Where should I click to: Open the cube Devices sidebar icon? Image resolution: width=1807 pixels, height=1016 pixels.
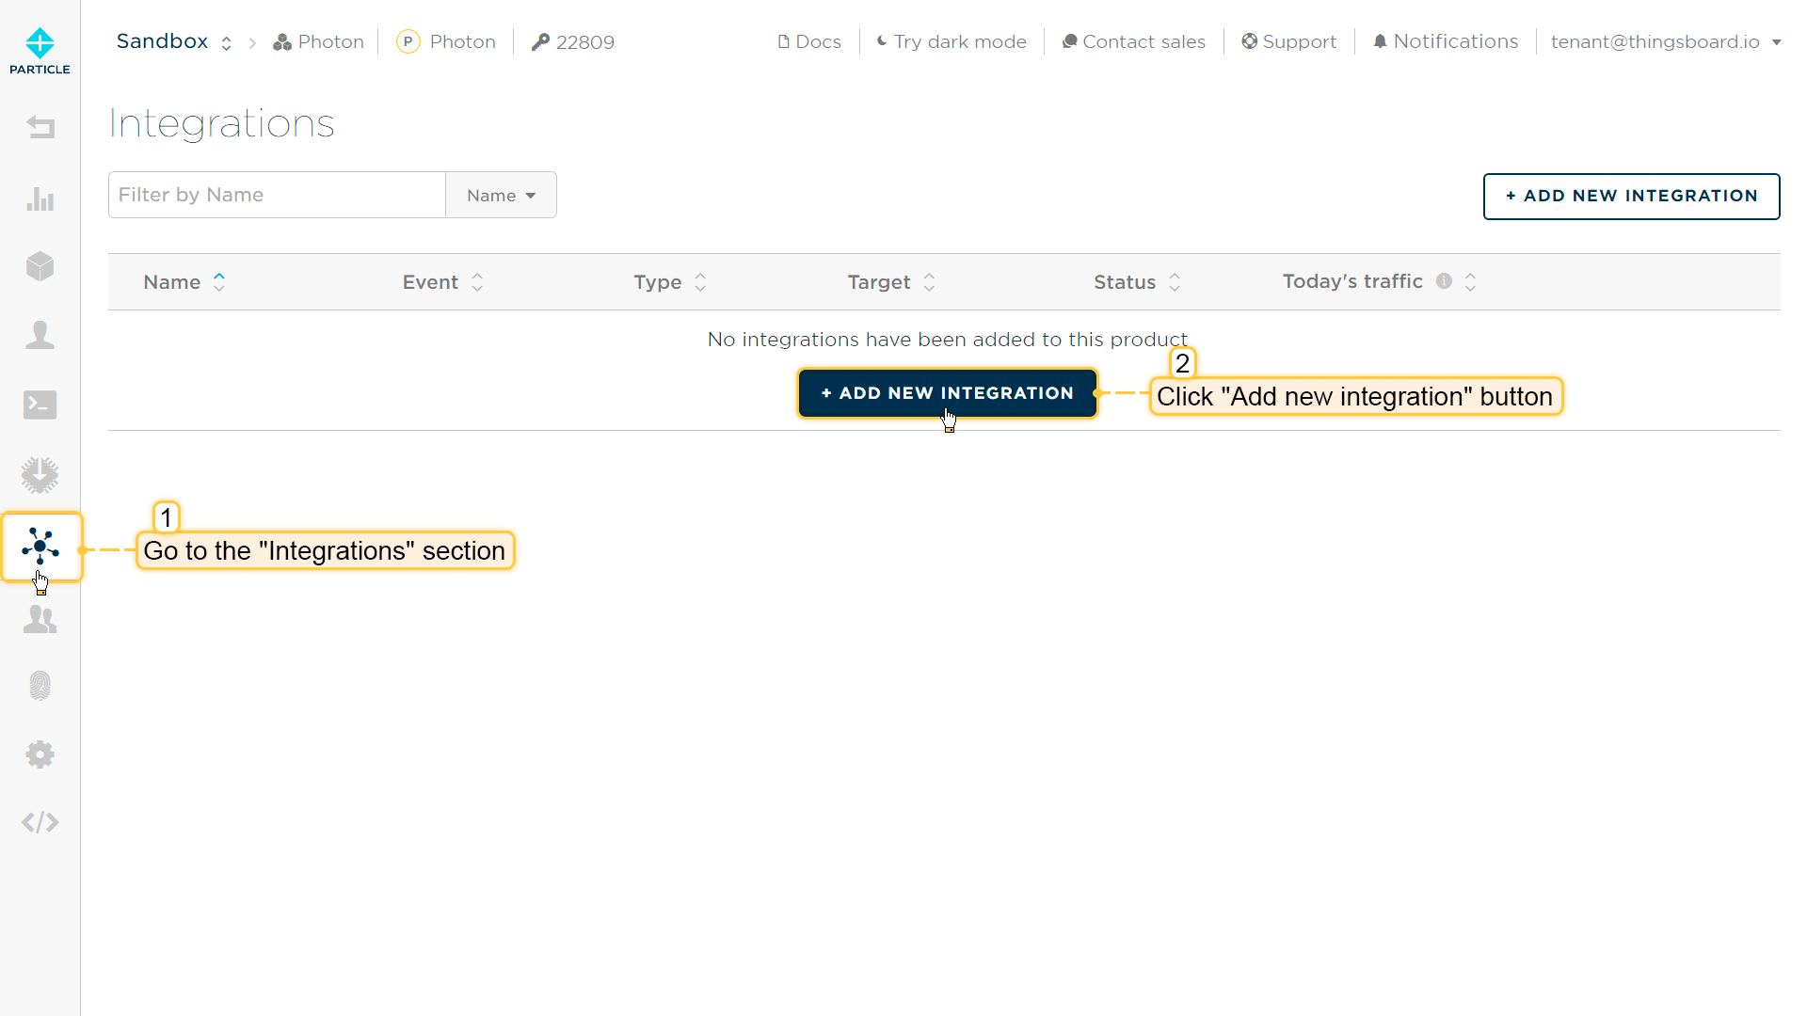[x=40, y=266]
